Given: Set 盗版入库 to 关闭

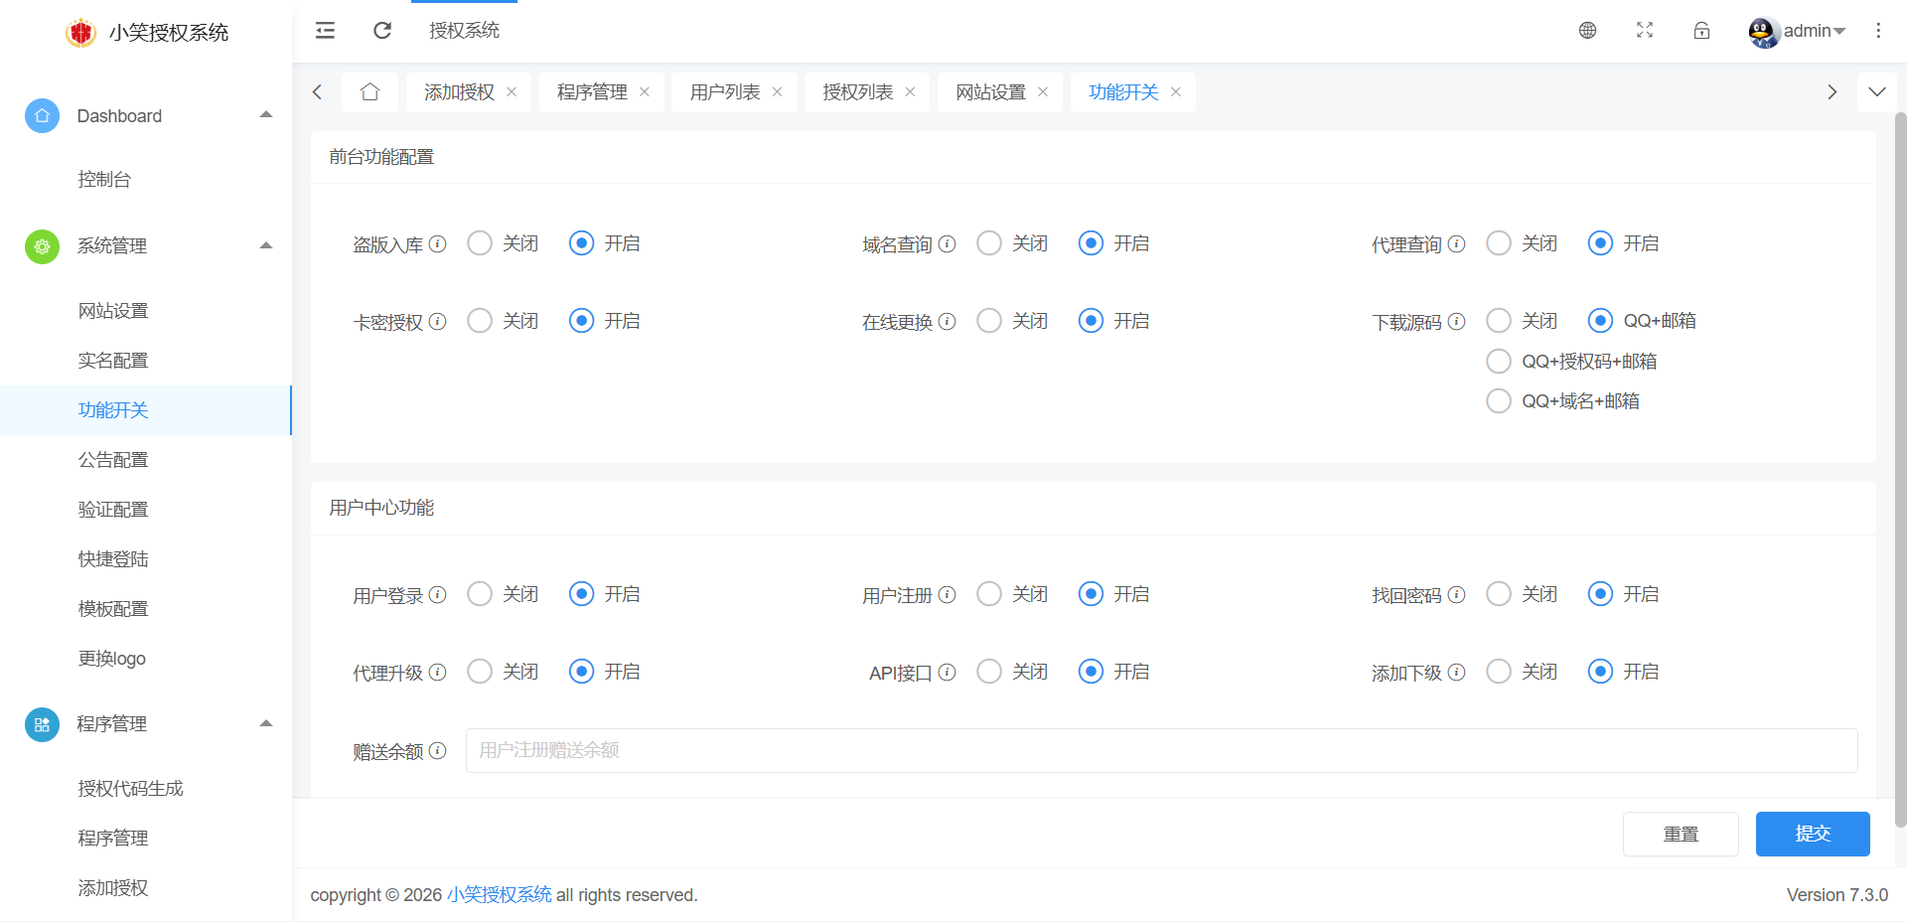Looking at the screenshot, I should click(480, 243).
